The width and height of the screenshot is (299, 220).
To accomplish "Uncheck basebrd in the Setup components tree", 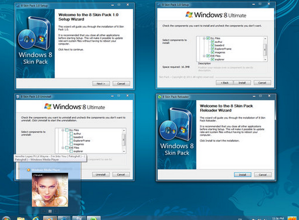I will [212, 45].
